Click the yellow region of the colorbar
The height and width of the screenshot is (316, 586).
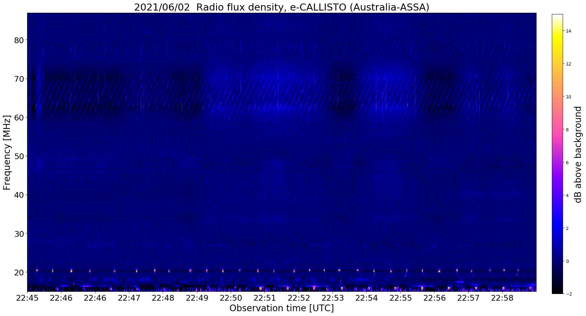coord(557,38)
